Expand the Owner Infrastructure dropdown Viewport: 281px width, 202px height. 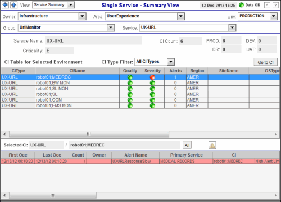(x=82, y=16)
